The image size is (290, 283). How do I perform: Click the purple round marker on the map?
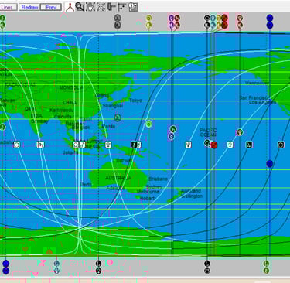pos(172,136)
